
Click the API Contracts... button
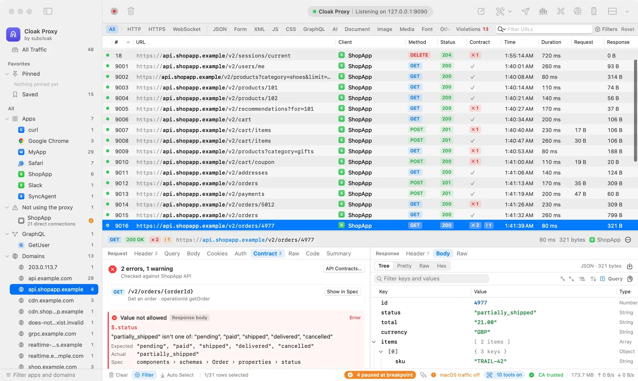coord(344,269)
